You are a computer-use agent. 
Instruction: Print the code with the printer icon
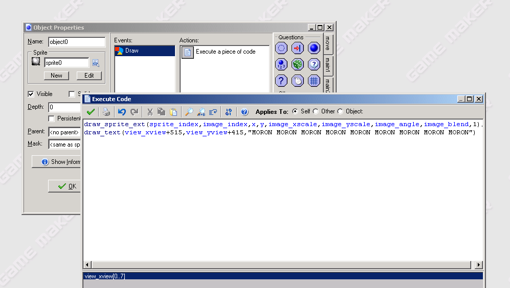(106, 112)
